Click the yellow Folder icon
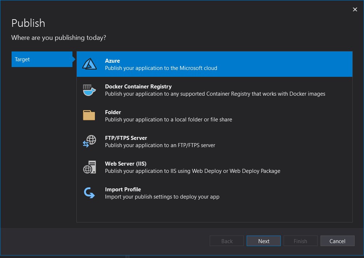Image resolution: width=364 pixels, height=258 pixels. (x=89, y=116)
